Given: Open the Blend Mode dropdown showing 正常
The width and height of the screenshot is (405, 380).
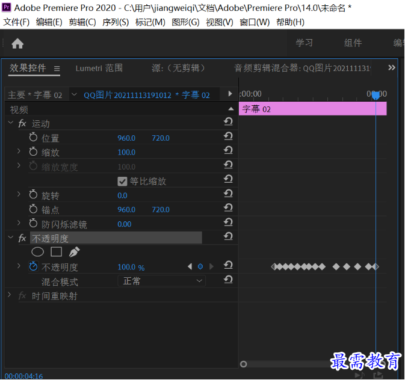Looking at the screenshot, I should [x=161, y=281].
